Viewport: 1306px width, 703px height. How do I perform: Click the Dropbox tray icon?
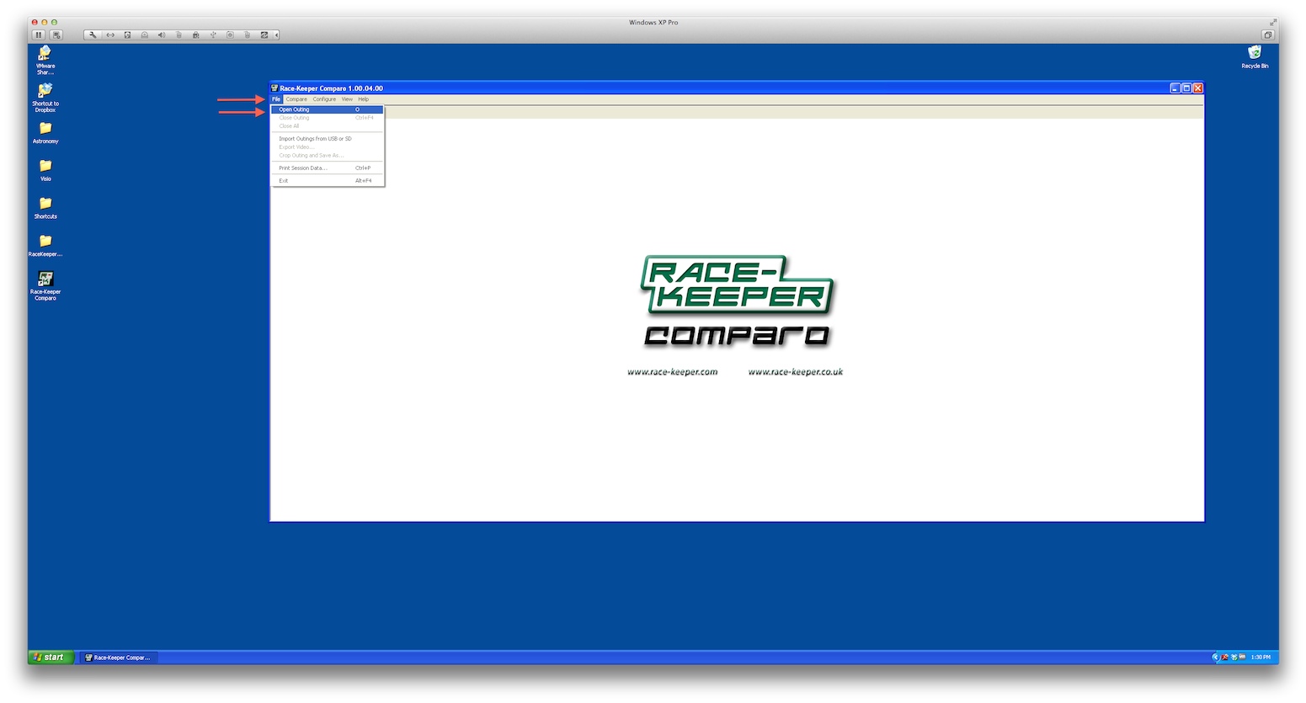(1234, 657)
